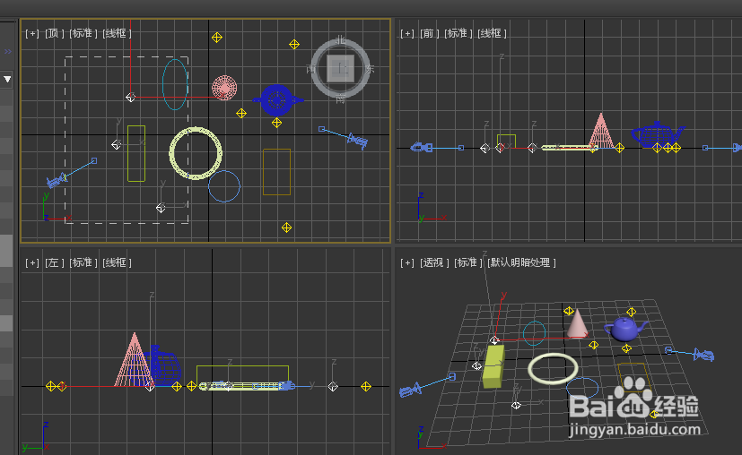Select the pink cone in Top viewport
Image resolution: width=742 pixels, height=455 pixels.
224,88
